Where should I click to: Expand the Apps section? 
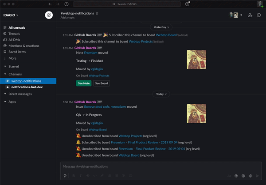point(5,102)
